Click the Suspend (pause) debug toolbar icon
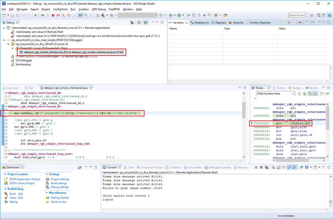 [x=48, y=15]
